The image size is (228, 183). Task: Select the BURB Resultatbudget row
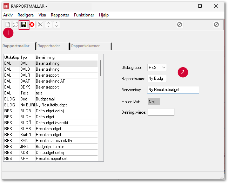click(x=51, y=129)
